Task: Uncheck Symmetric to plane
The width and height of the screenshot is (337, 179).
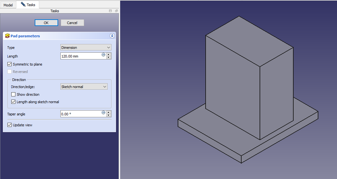Action: [x=10, y=64]
